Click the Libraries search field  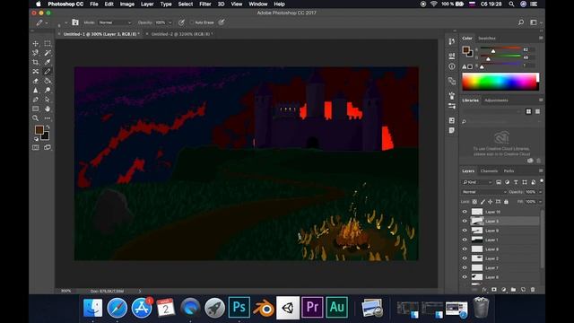point(500,121)
